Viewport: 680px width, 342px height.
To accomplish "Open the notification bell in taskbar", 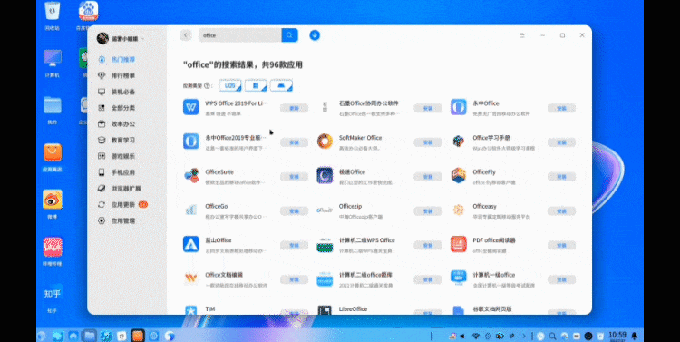I will (x=635, y=336).
